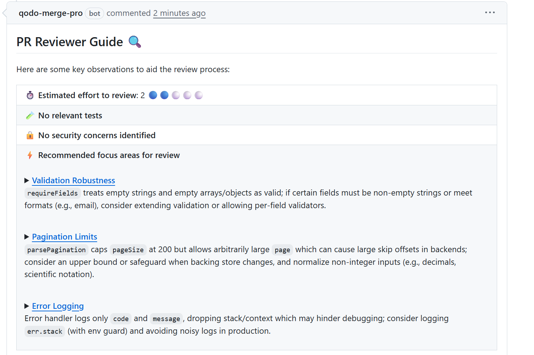
Task: Click the err.stack code snippet
Action: tap(45, 331)
